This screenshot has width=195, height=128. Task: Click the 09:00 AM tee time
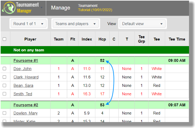pyautogui.click(x=177, y=61)
